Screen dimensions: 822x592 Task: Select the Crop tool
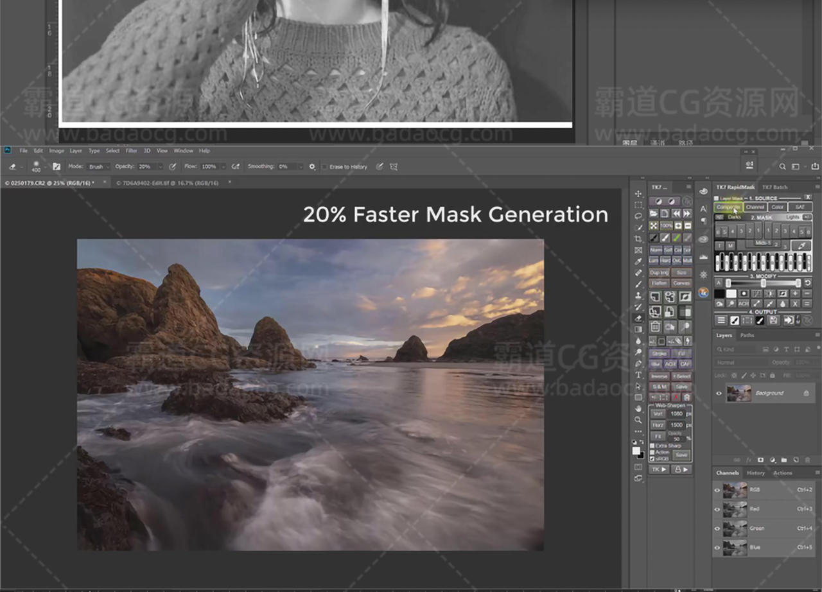(x=638, y=239)
